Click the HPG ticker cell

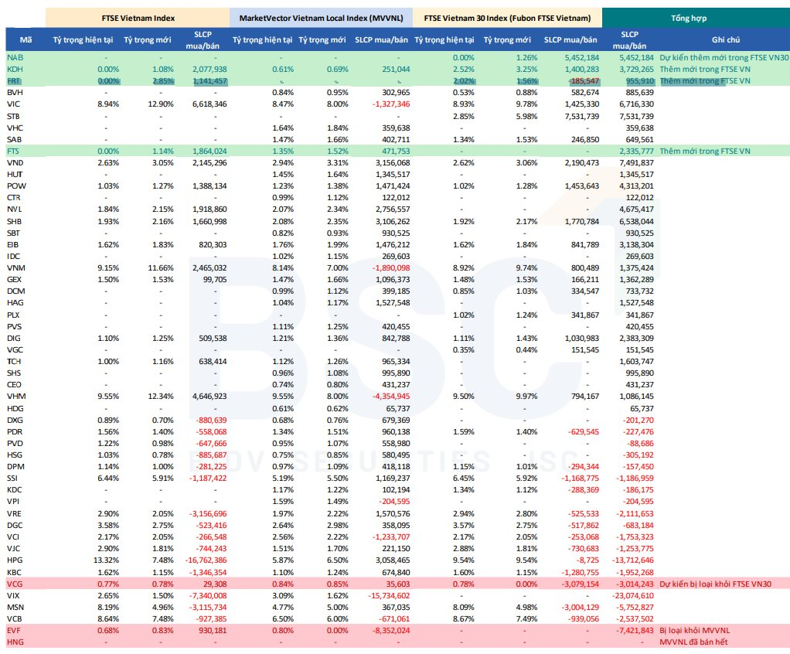15,559
